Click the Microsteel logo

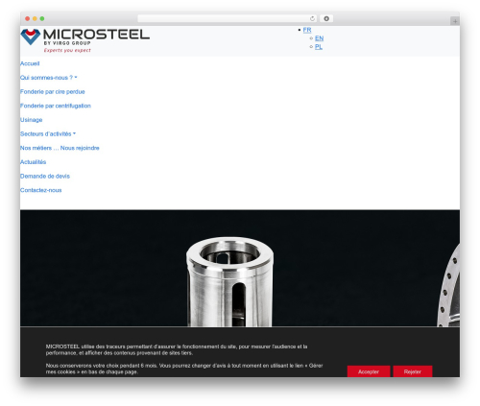84,40
